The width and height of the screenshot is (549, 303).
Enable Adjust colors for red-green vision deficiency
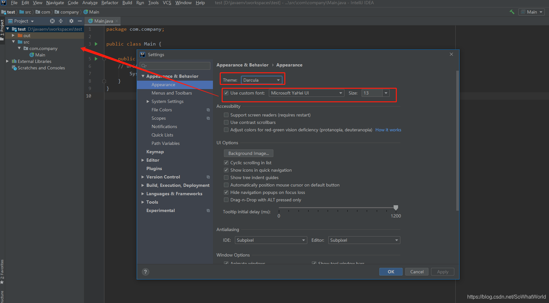point(226,130)
